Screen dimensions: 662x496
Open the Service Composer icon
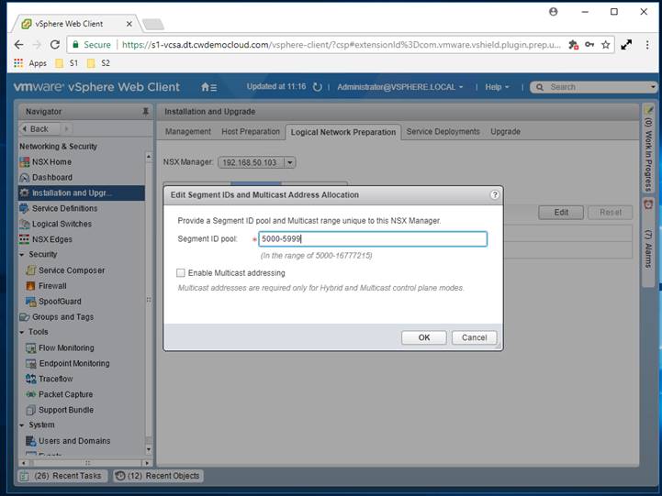[31, 270]
